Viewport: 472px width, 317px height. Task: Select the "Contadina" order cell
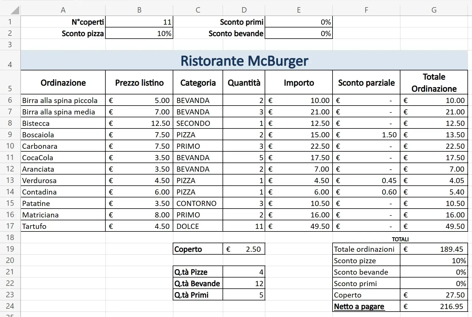63,192
